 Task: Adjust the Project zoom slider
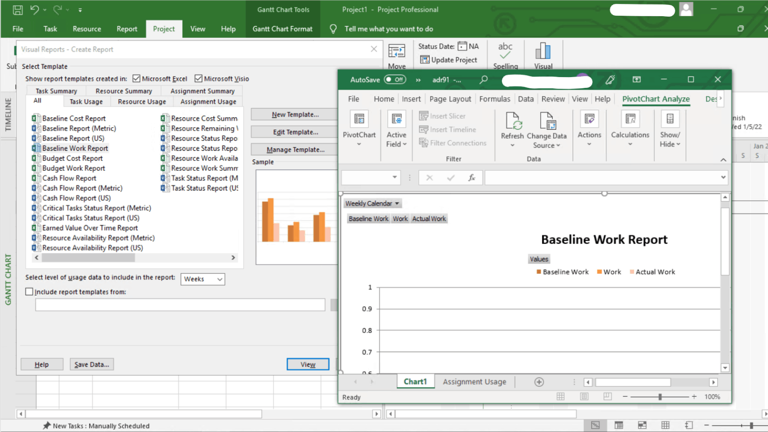[x=751, y=425]
